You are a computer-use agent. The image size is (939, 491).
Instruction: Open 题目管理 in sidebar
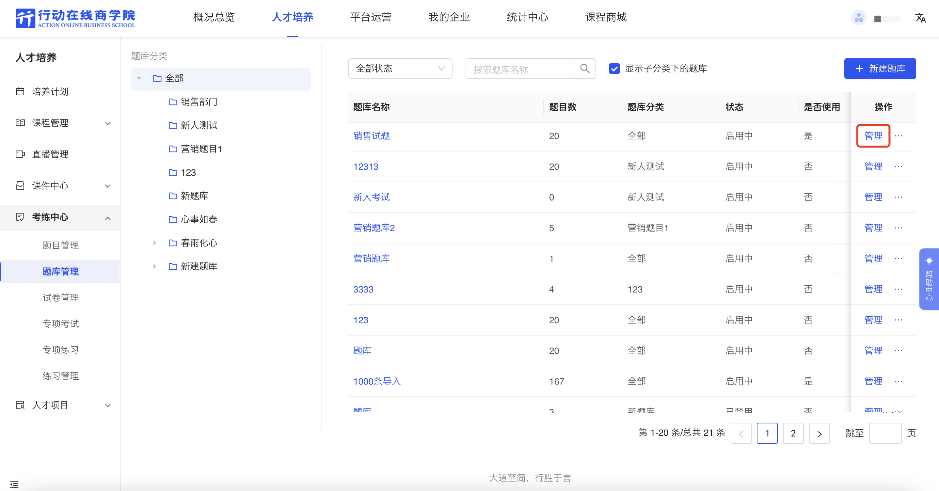coord(60,245)
